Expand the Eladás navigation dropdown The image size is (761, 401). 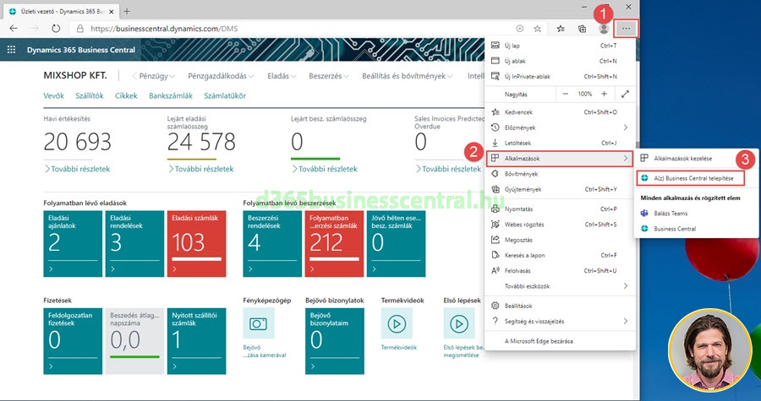click(282, 76)
